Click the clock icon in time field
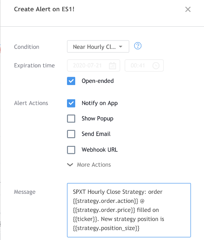This screenshot has width=204, height=240. pyautogui.click(x=156, y=66)
